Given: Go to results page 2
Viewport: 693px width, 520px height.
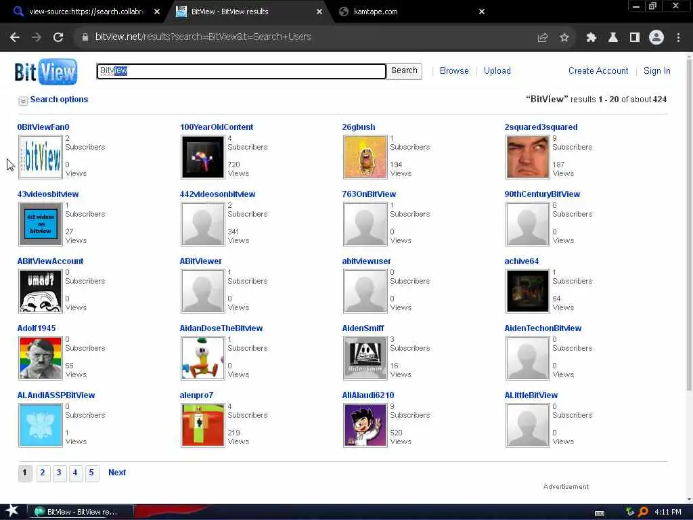Looking at the screenshot, I should pyautogui.click(x=43, y=473).
